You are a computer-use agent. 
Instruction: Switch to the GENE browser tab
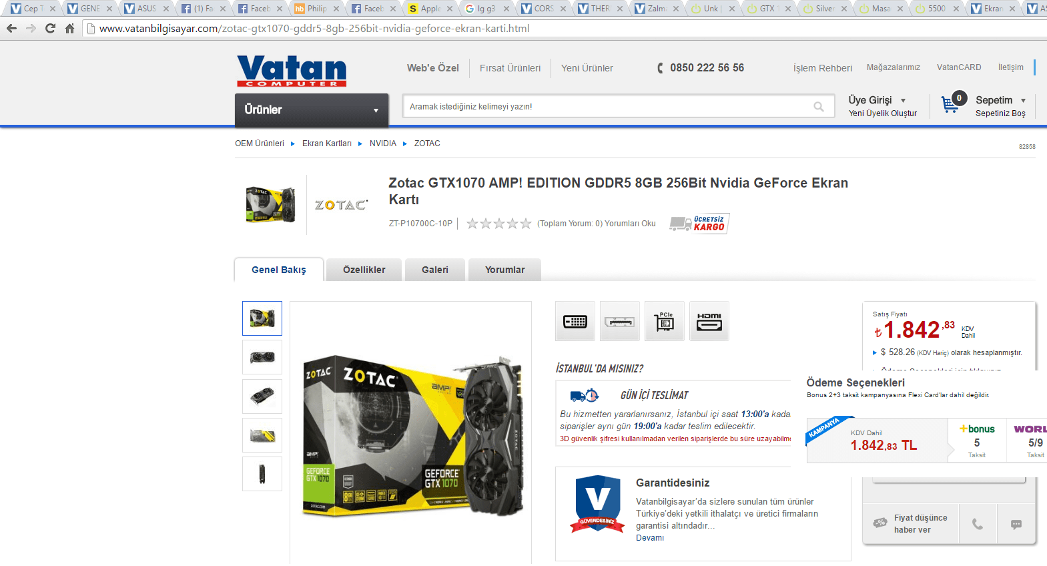coord(89,9)
